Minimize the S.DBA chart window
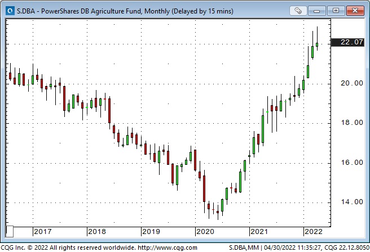370x252 pixels. pyautogui.click(x=316, y=11)
